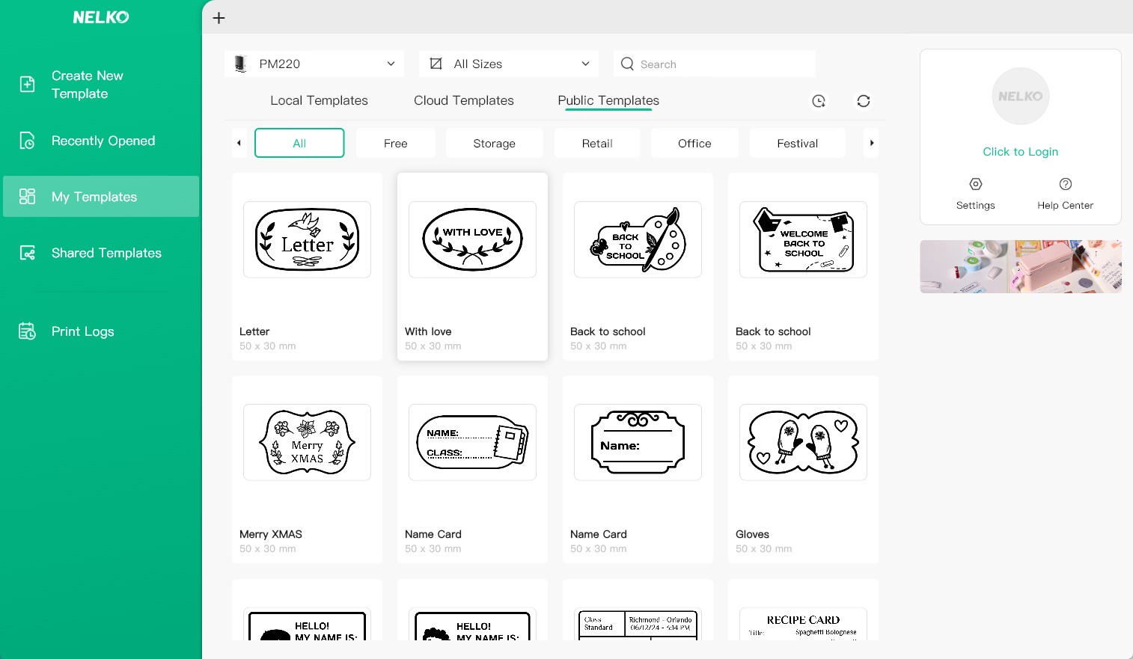Open Print Logs in sidebar
Image resolution: width=1133 pixels, height=659 pixels.
[101, 331]
